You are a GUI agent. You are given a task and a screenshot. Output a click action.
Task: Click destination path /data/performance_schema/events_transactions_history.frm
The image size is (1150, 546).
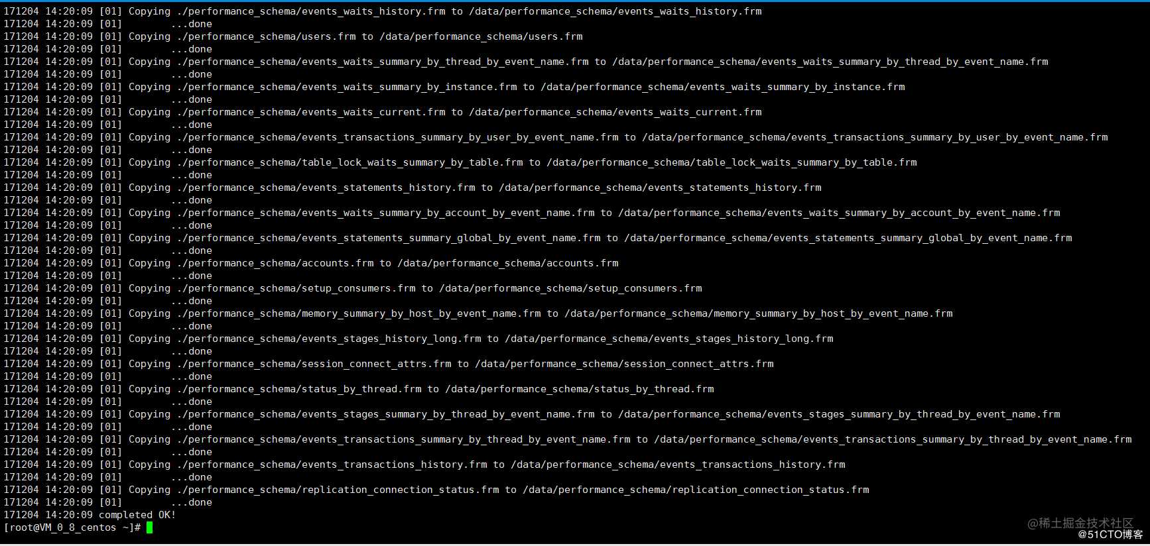[x=678, y=464]
